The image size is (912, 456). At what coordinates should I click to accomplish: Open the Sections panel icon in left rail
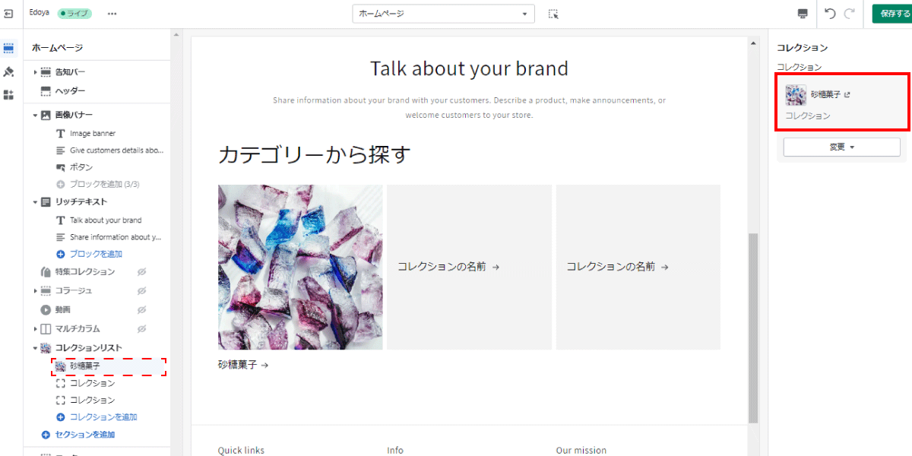[8, 49]
